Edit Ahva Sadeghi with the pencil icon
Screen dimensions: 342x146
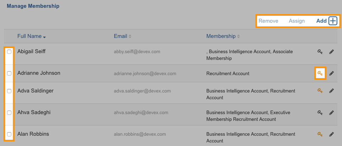tap(331, 112)
